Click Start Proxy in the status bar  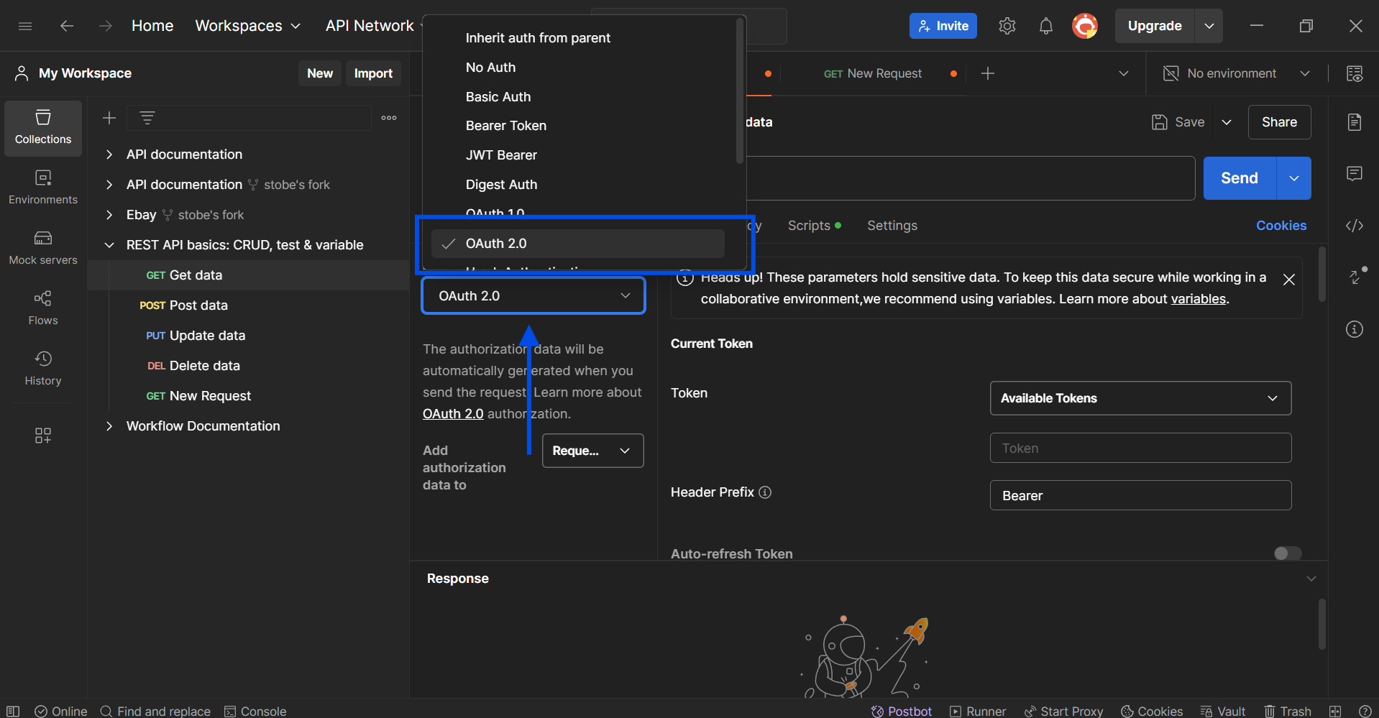pyautogui.click(x=1063, y=711)
